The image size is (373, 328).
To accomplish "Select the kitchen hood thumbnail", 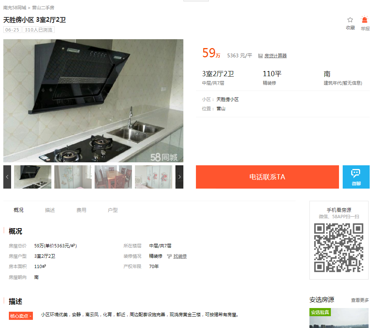I will coord(33,177).
